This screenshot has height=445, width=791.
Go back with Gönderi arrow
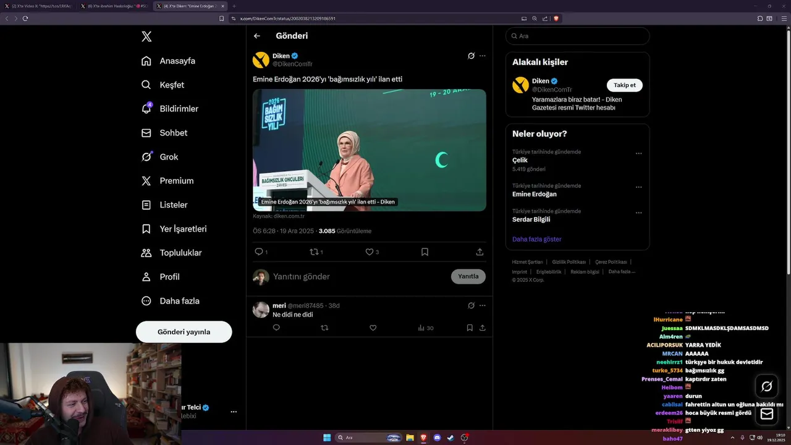257,36
